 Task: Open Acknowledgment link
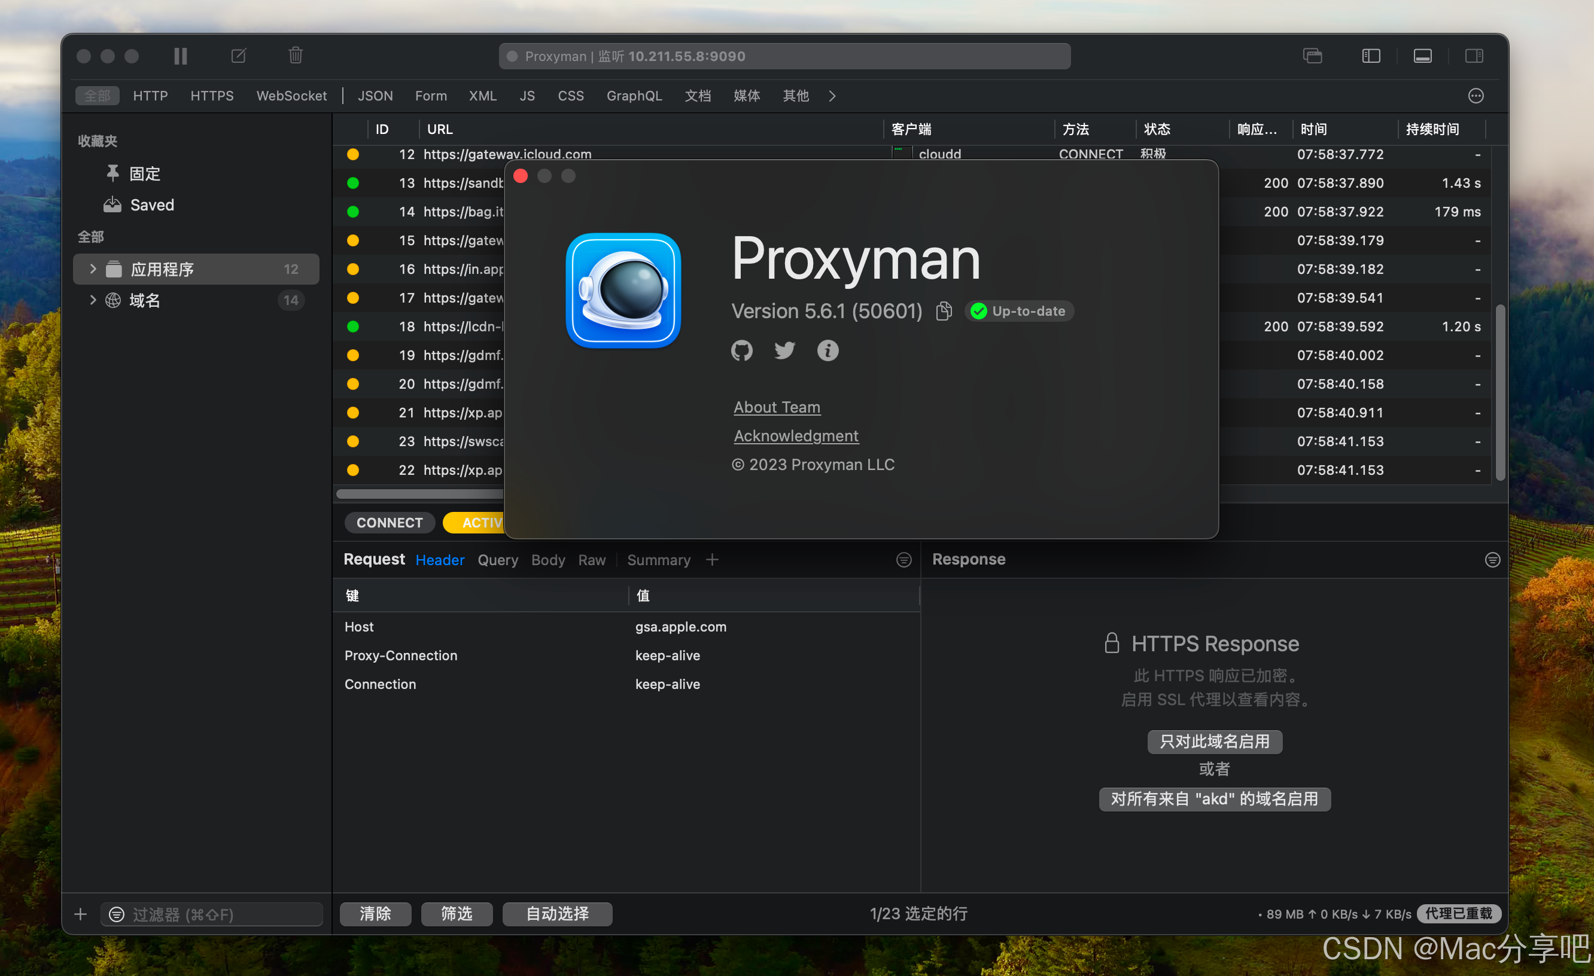click(x=796, y=436)
